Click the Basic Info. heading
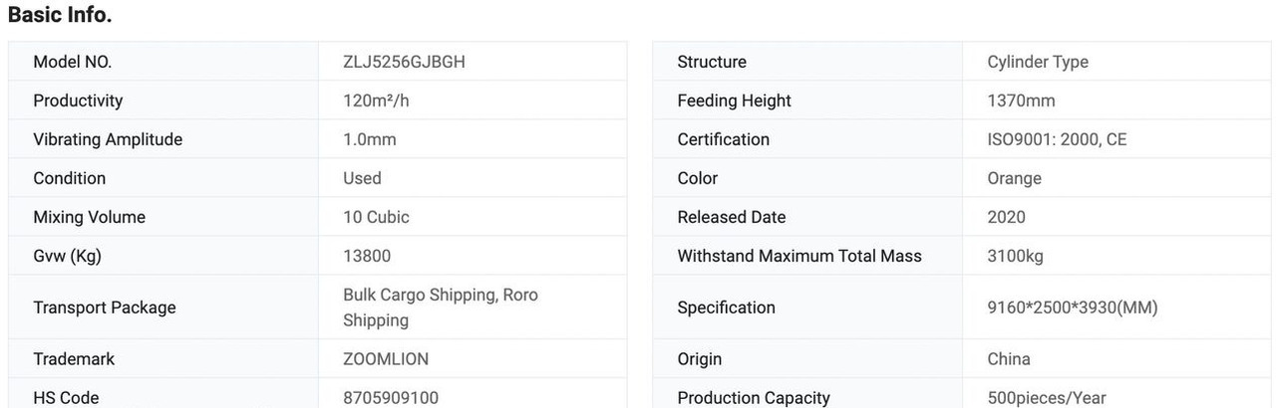 click(x=60, y=15)
